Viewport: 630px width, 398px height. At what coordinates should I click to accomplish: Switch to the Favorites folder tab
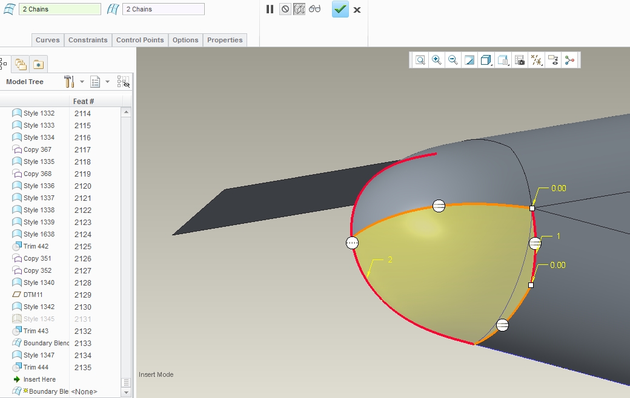[38, 64]
